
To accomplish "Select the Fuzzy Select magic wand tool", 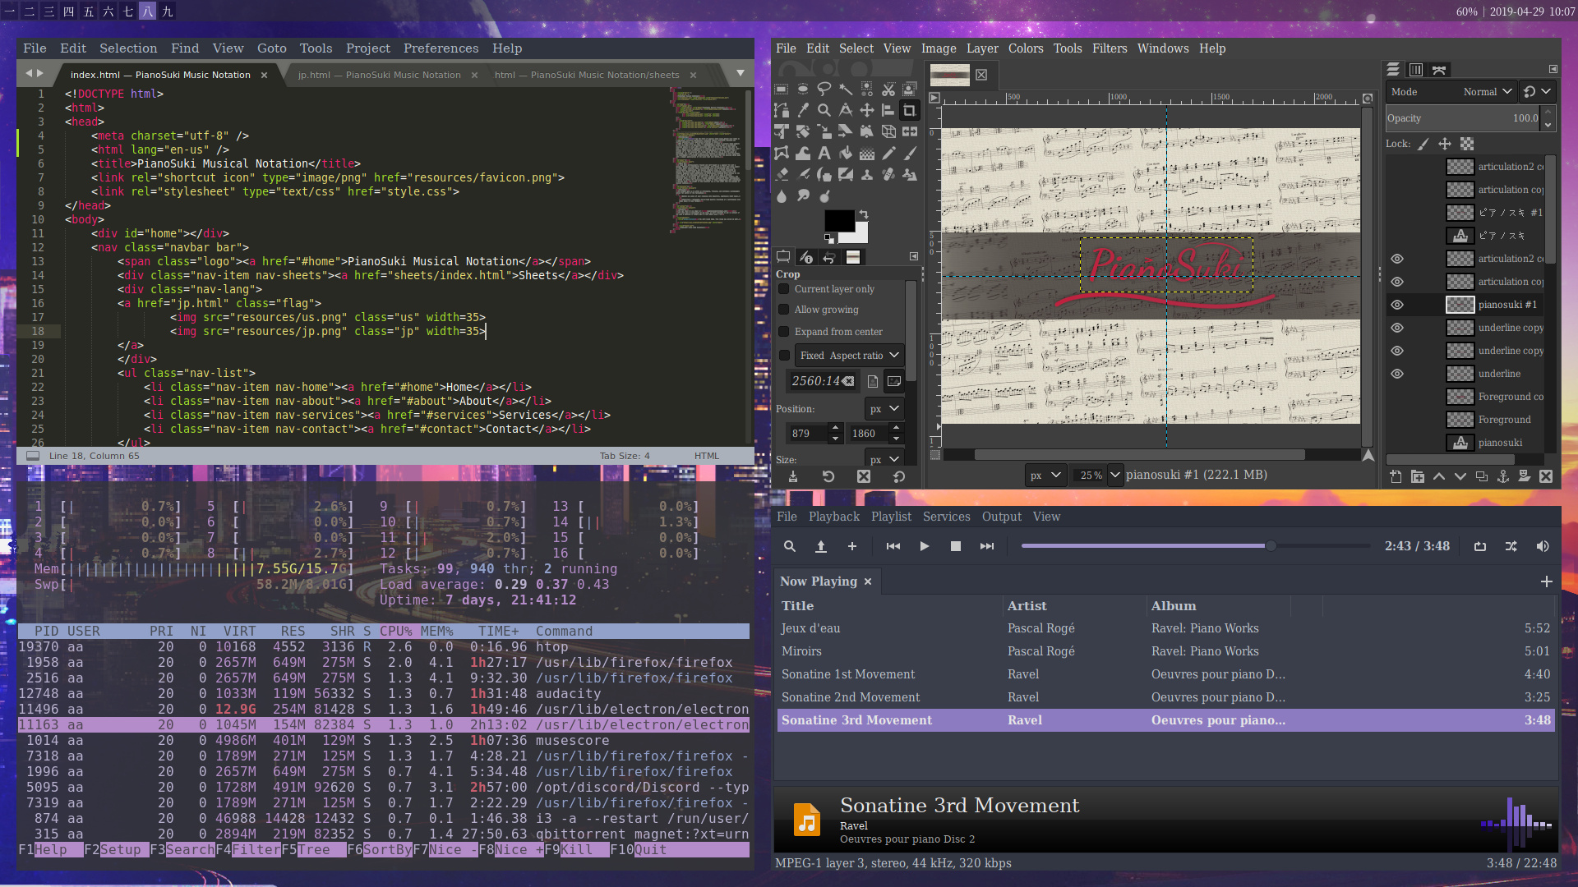I will point(846,89).
